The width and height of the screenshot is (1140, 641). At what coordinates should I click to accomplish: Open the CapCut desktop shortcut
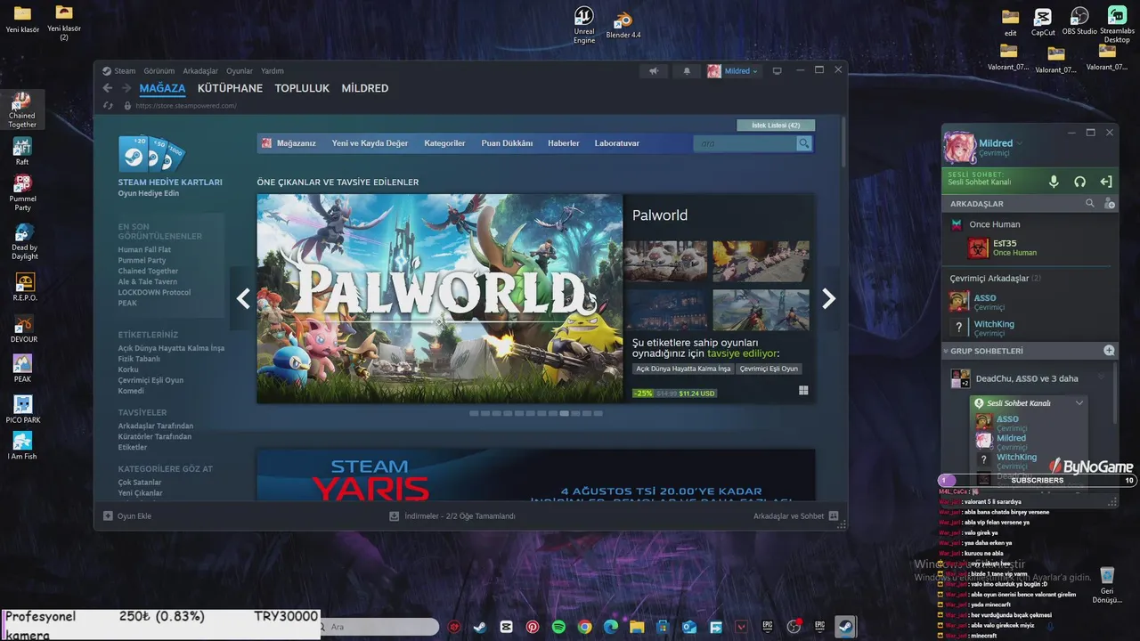pyautogui.click(x=1043, y=21)
